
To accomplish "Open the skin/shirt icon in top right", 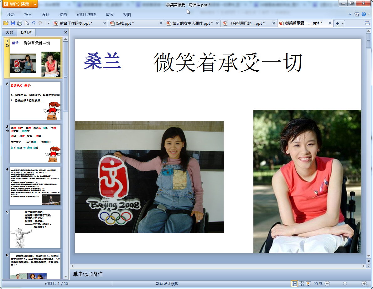I will click(x=357, y=14).
